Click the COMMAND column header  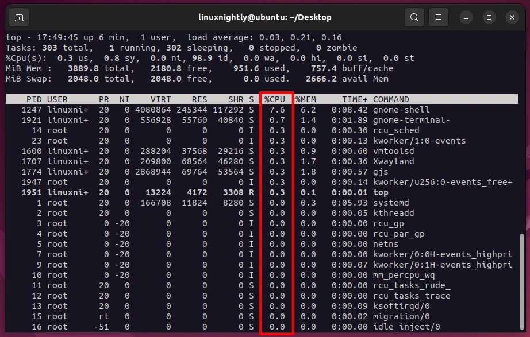pos(391,99)
